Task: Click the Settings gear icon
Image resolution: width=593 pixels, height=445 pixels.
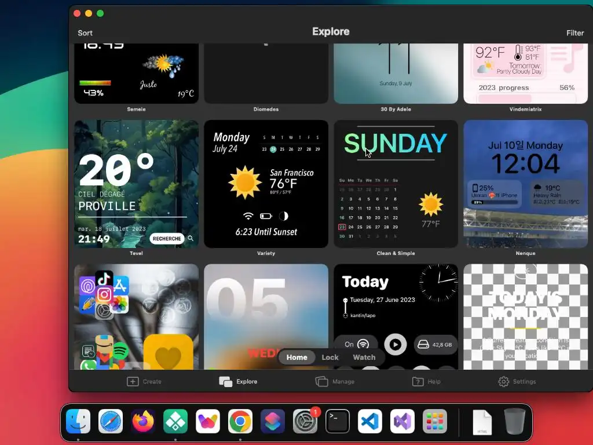Action: click(504, 381)
